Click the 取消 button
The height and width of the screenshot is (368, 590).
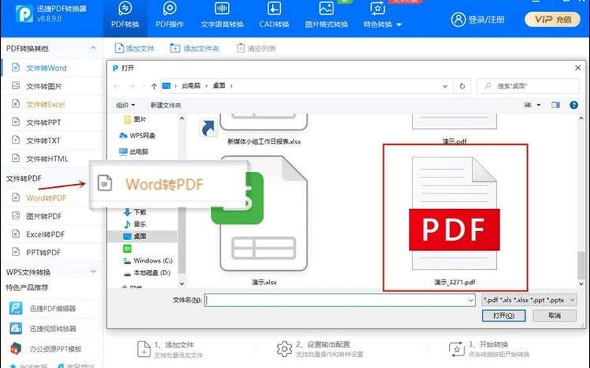(555, 316)
